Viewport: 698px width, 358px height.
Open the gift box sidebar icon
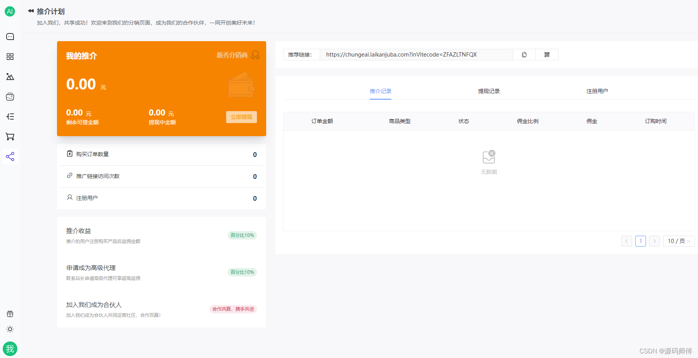point(10,314)
